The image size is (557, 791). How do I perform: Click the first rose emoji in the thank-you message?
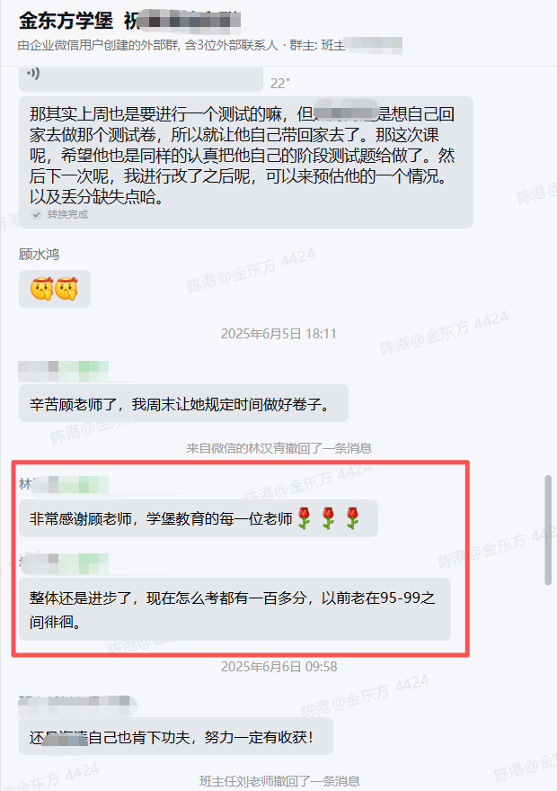(x=305, y=518)
